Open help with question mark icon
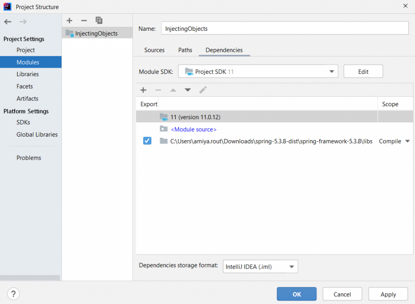This screenshot has width=415, height=304. click(x=13, y=294)
